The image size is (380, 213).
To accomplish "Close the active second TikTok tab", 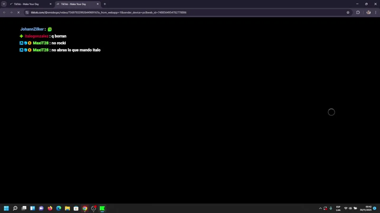I will 98,4.
